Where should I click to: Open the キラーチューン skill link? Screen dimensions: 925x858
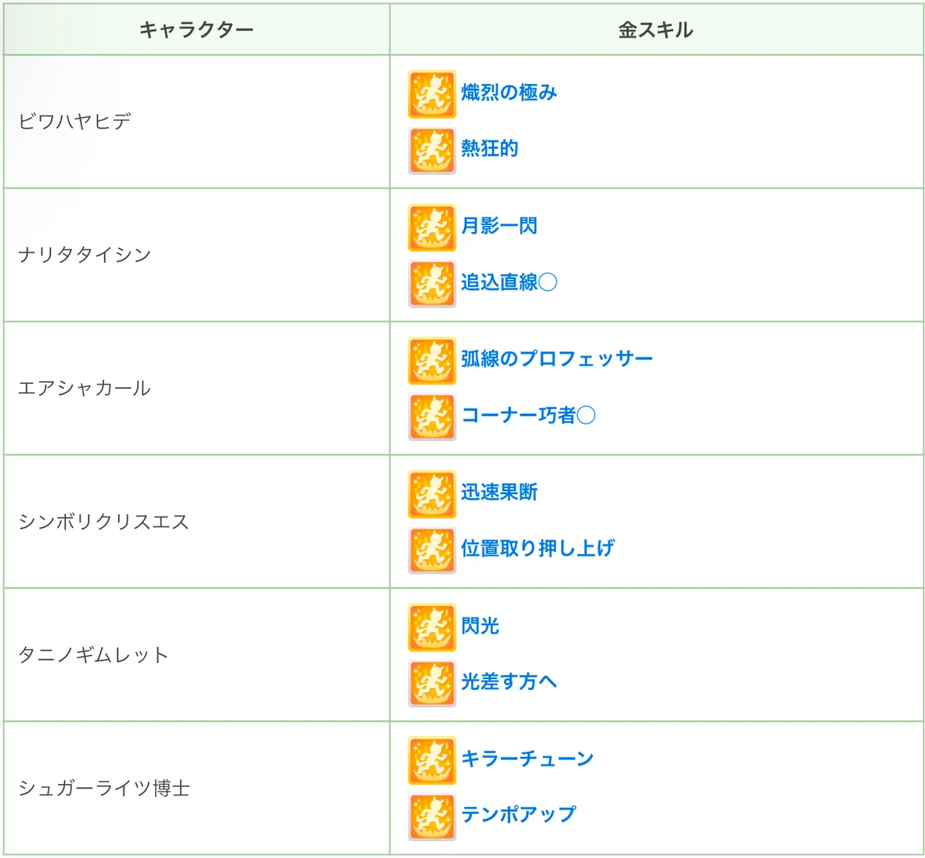(527, 759)
